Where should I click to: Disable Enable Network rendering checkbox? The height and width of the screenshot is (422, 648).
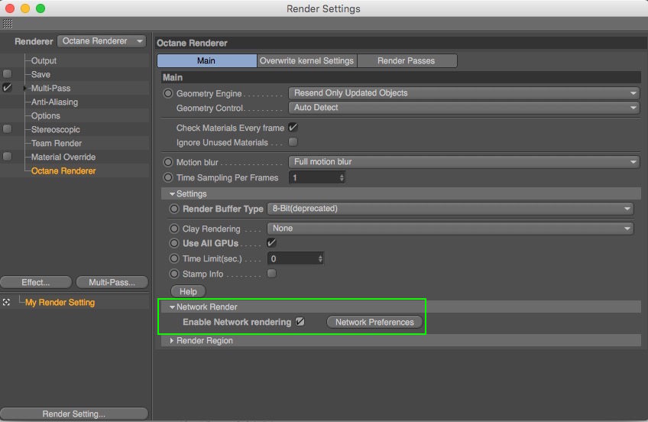point(300,322)
